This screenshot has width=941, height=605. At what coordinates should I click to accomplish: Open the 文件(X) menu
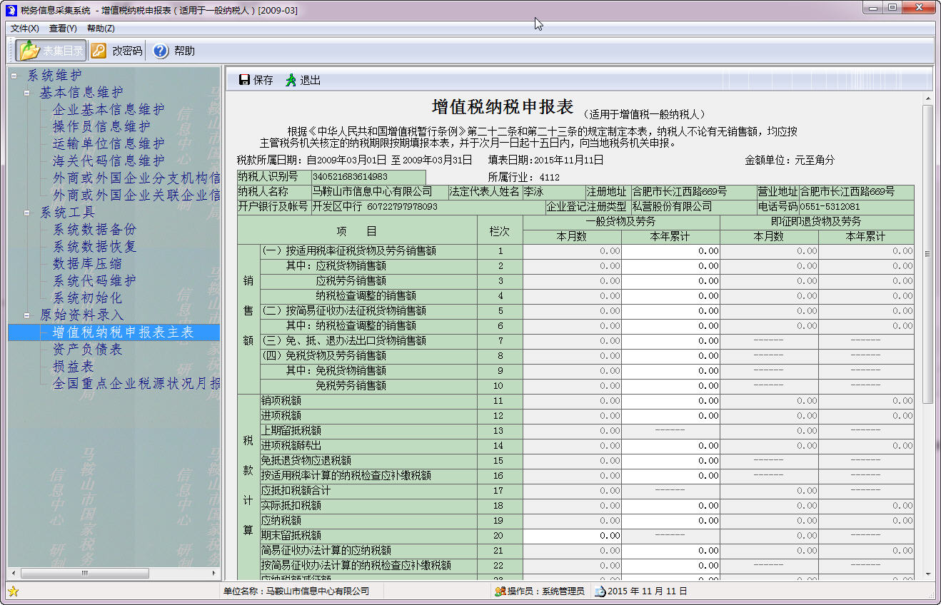25,29
